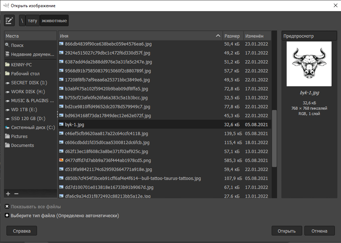Click the Справка help button
This screenshot has height=243, width=341.
[x=22, y=231]
